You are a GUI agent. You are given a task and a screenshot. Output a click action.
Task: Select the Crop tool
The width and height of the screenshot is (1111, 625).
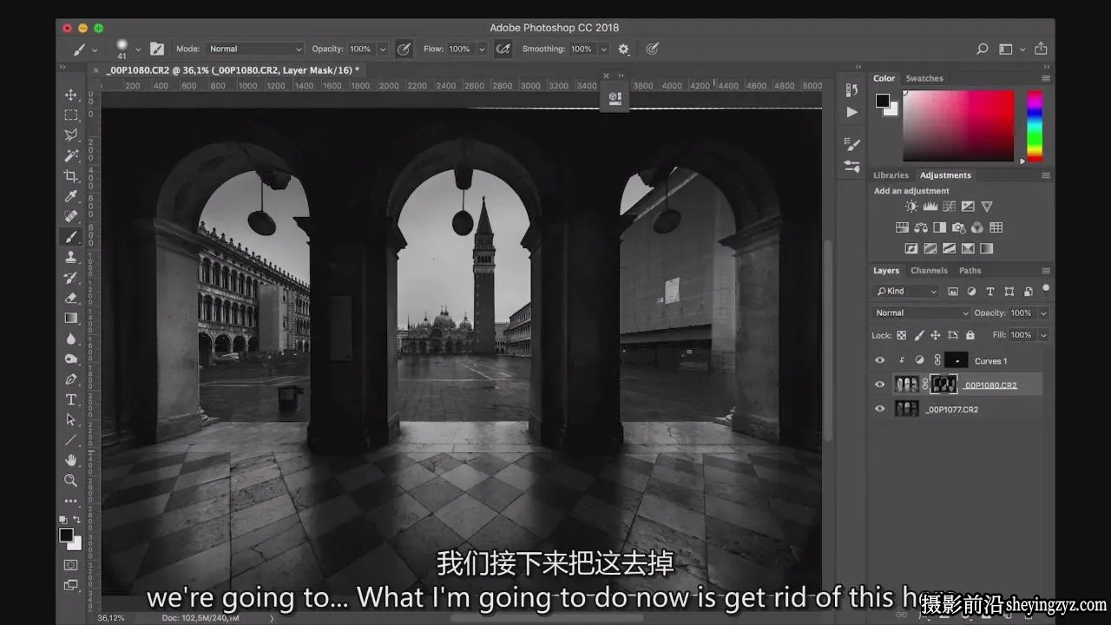tap(71, 176)
